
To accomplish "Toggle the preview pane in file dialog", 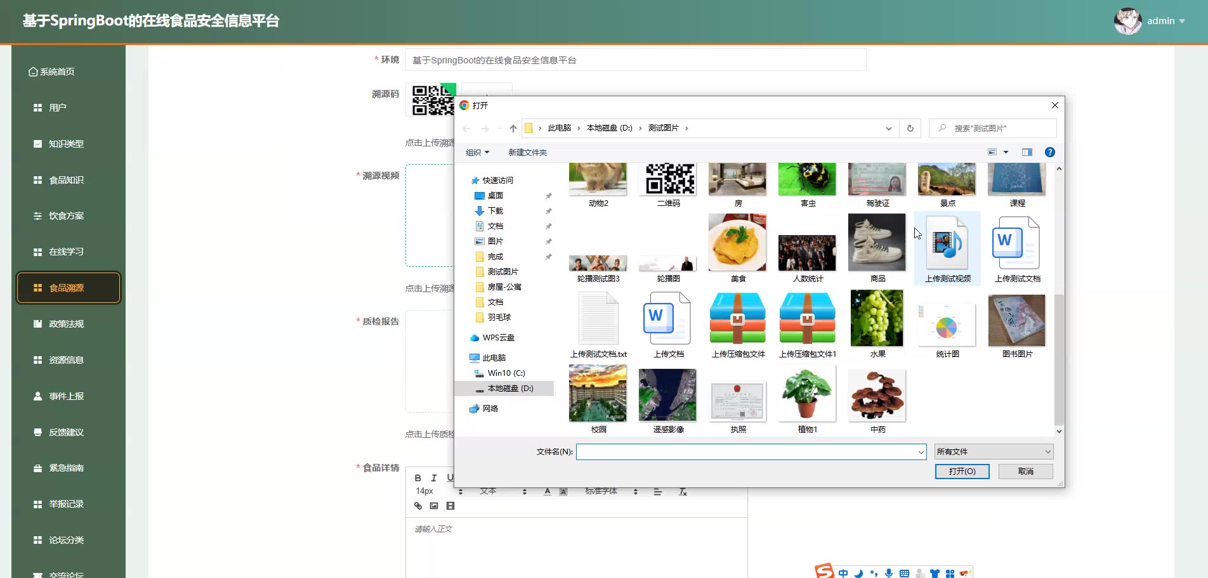I will [1027, 152].
